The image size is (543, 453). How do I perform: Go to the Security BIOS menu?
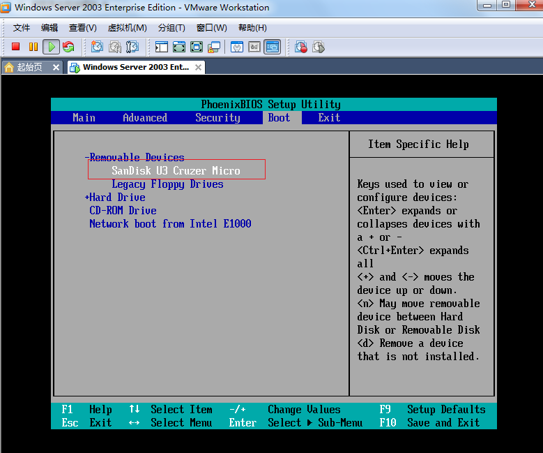[x=217, y=118]
